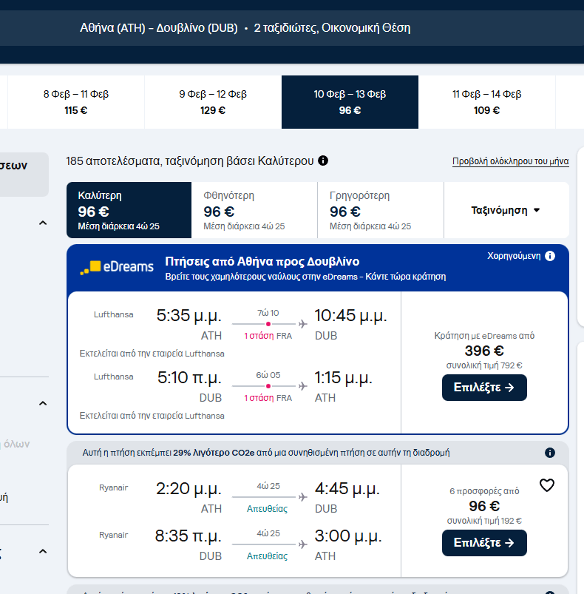
Task: Open the info icon beside "Χορηγούμενη"
Action: pos(550,256)
